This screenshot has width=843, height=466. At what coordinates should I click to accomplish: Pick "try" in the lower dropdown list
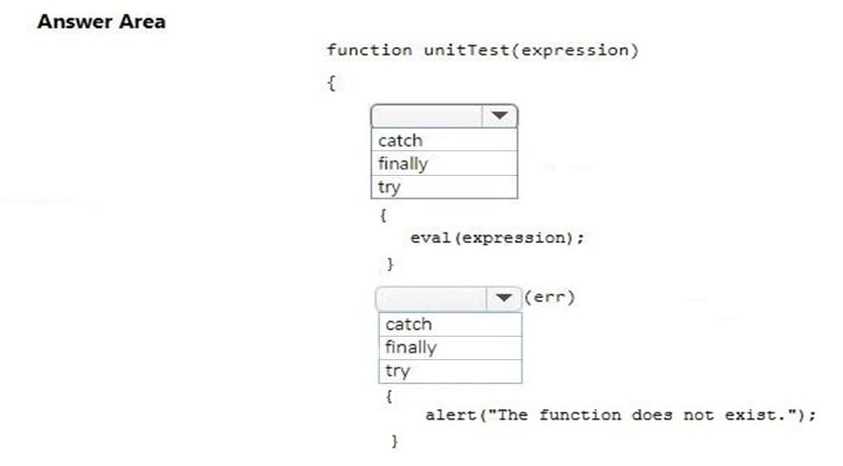tap(451, 371)
